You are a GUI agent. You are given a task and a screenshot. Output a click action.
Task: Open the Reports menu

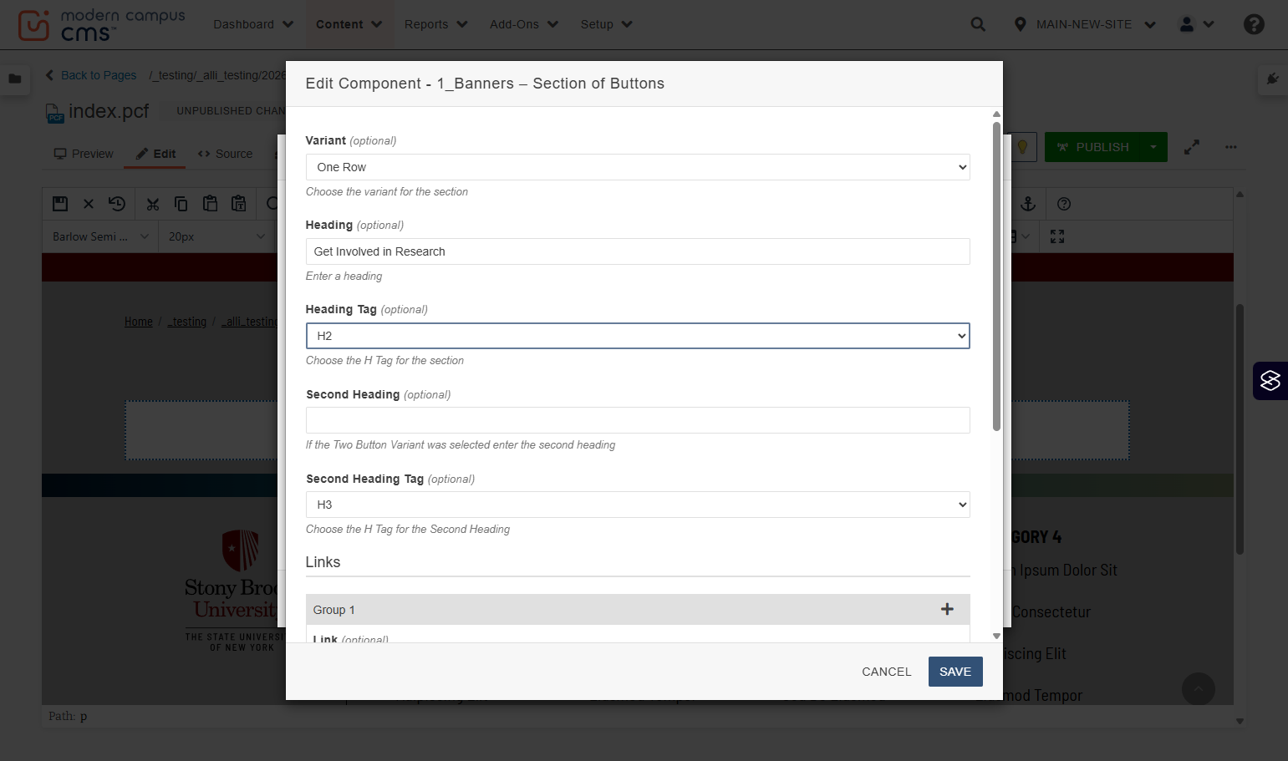[435, 24]
